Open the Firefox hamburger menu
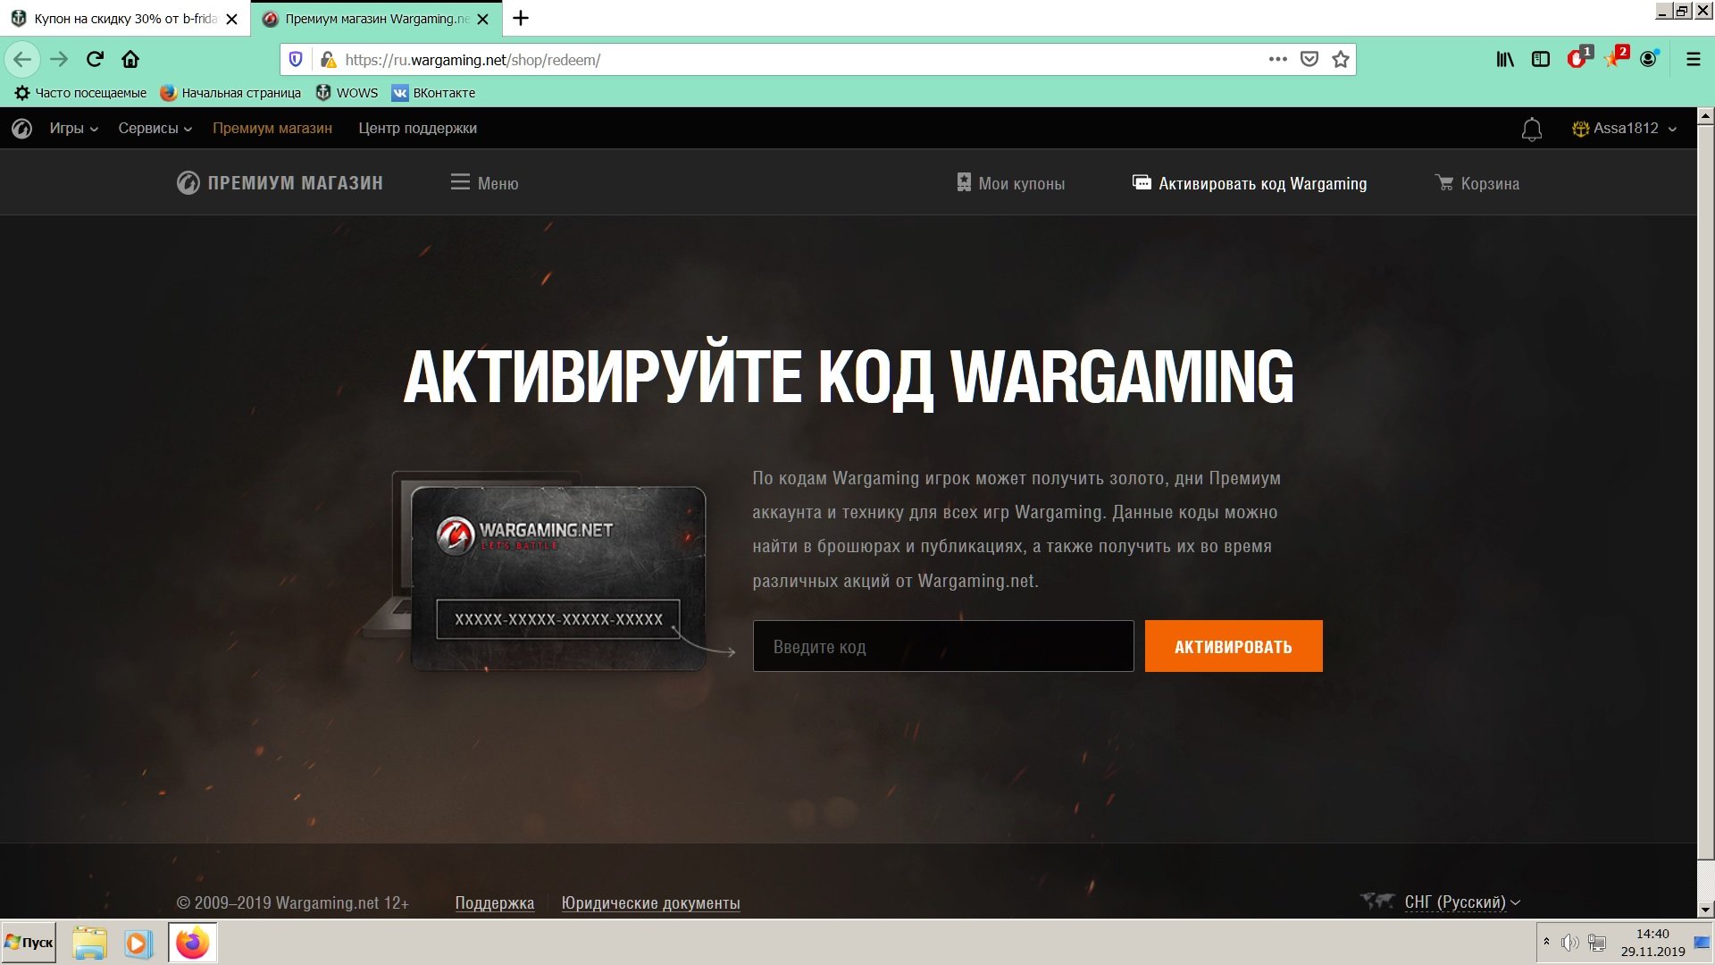1715x965 pixels. coord(1693,60)
